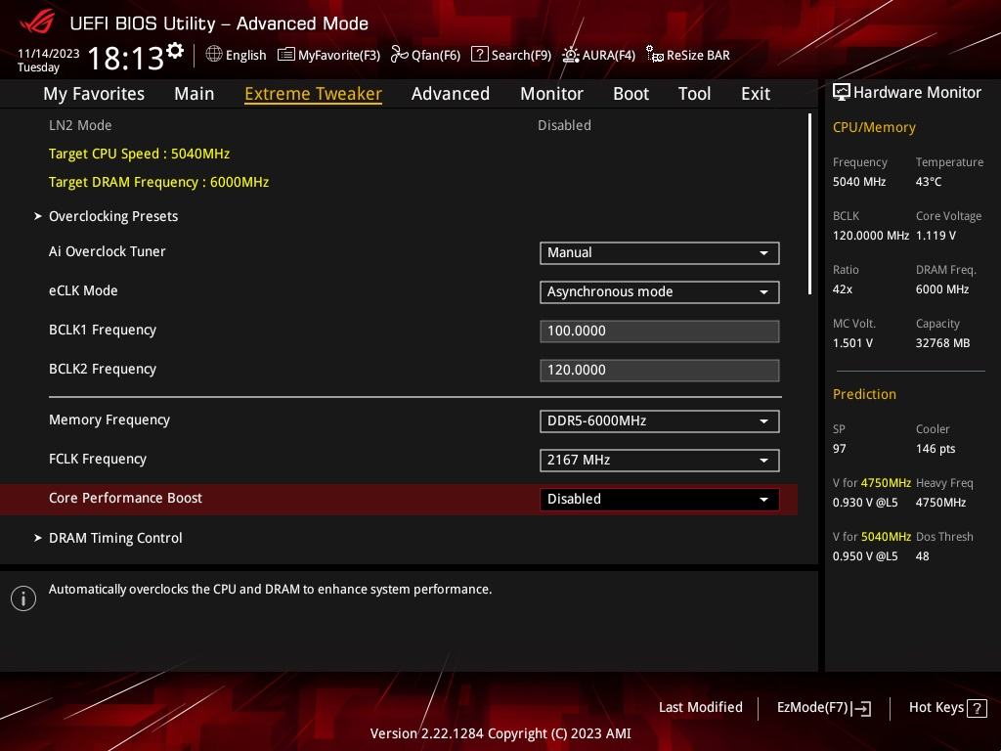Select the FCLK Frequency label
1001x751 pixels.
pyautogui.click(x=98, y=460)
